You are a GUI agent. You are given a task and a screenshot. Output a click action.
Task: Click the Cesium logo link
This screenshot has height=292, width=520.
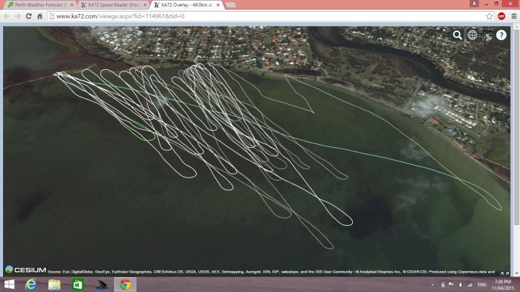26,270
